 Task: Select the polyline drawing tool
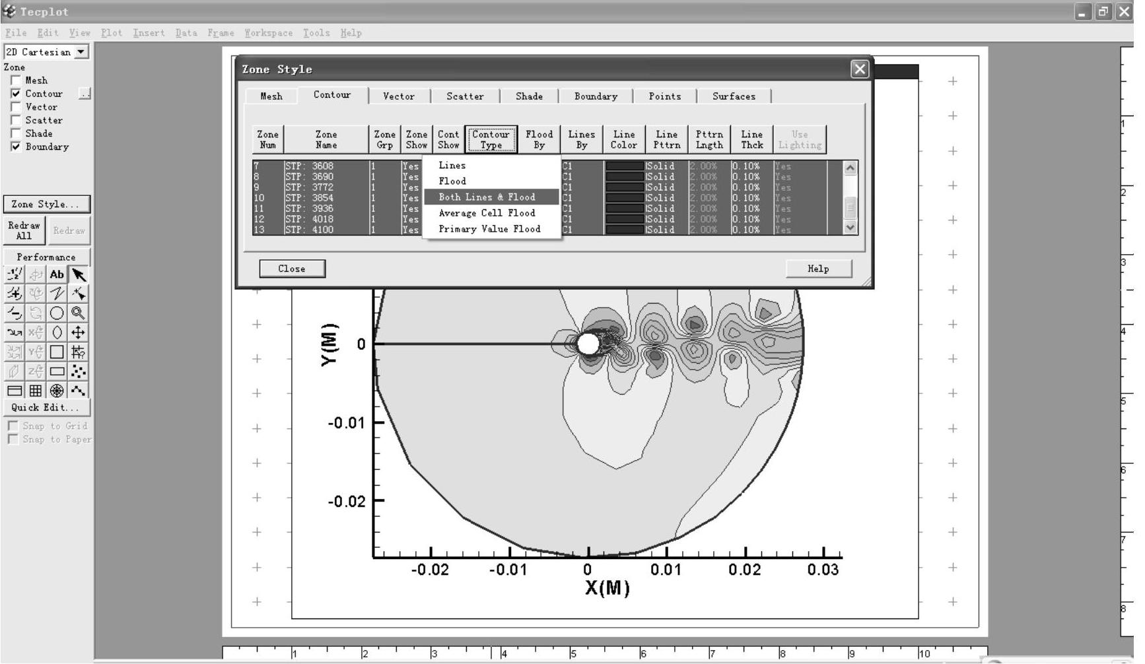tap(57, 294)
